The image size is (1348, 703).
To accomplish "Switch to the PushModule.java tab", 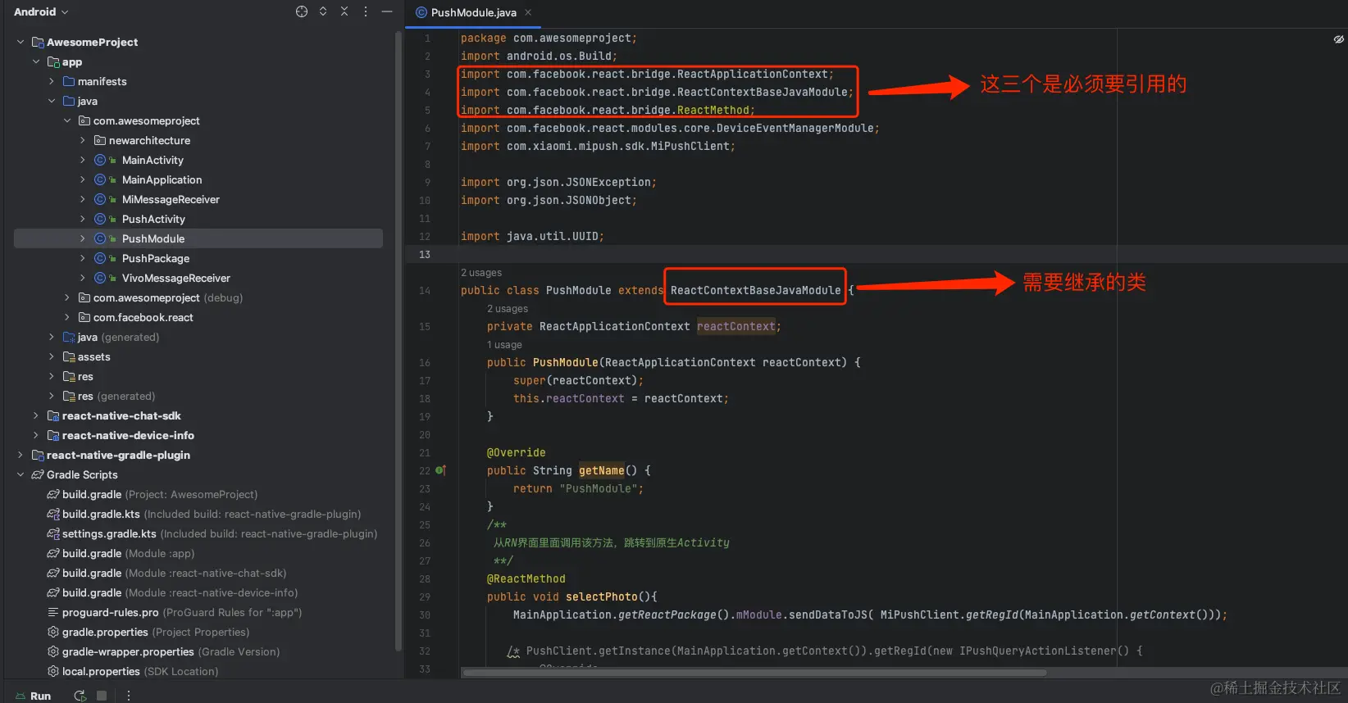I will point(473,12).
